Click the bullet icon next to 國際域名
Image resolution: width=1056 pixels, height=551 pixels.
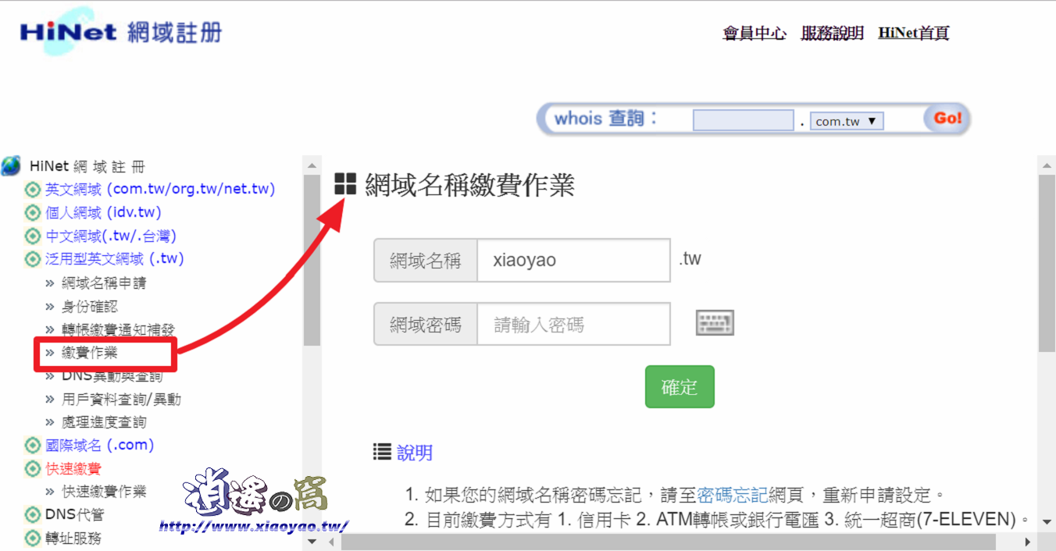pyautogui.click(x=32, y=446)
